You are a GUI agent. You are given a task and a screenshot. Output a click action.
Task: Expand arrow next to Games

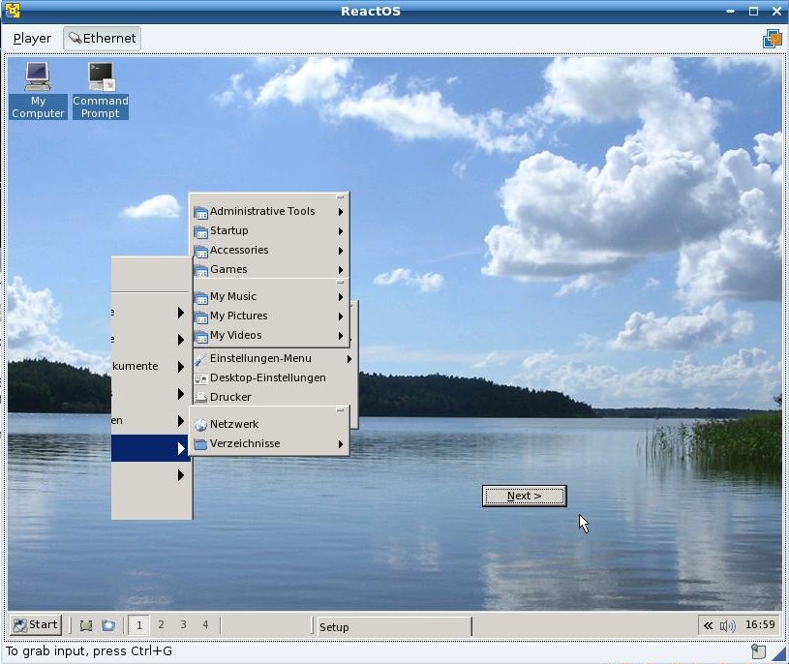pyautogui.click(x=341, y=270)
